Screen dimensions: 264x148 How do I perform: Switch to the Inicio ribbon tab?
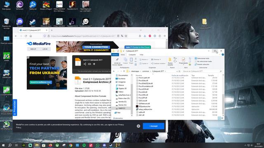point(123,55)
